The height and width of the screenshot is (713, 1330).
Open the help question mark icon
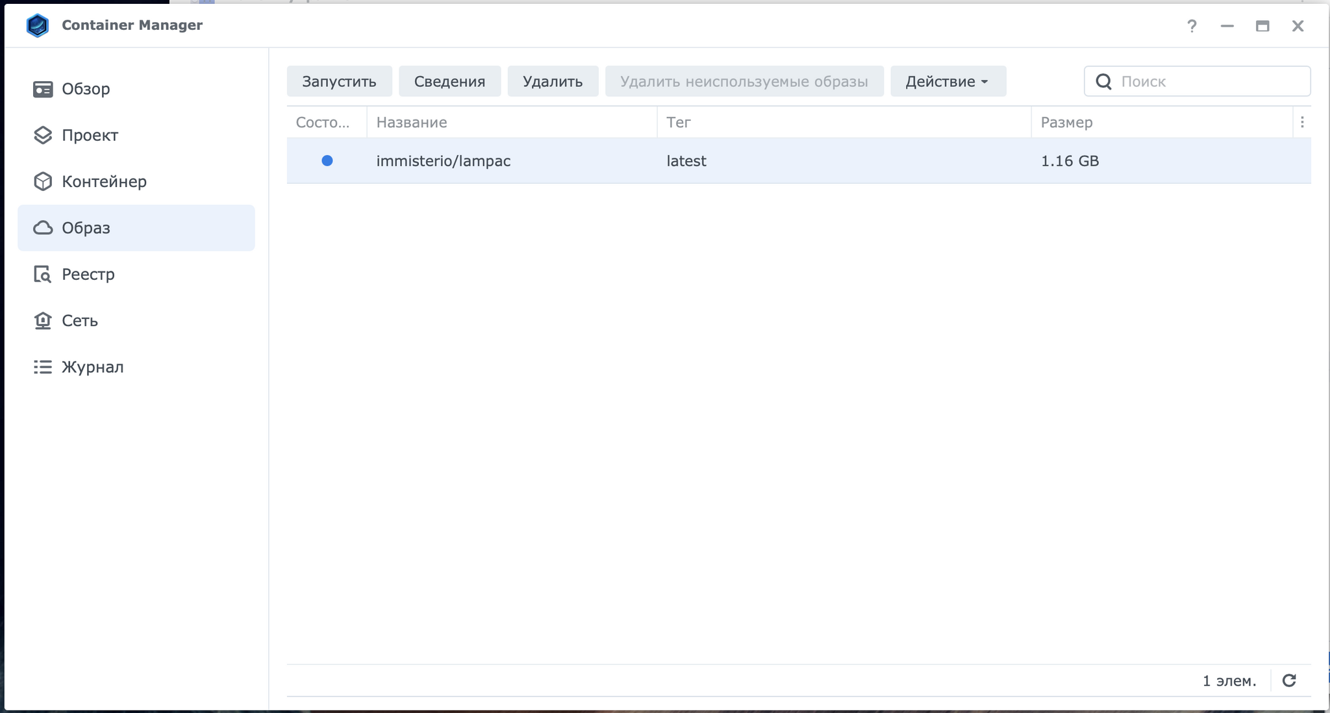(1192, 26)
